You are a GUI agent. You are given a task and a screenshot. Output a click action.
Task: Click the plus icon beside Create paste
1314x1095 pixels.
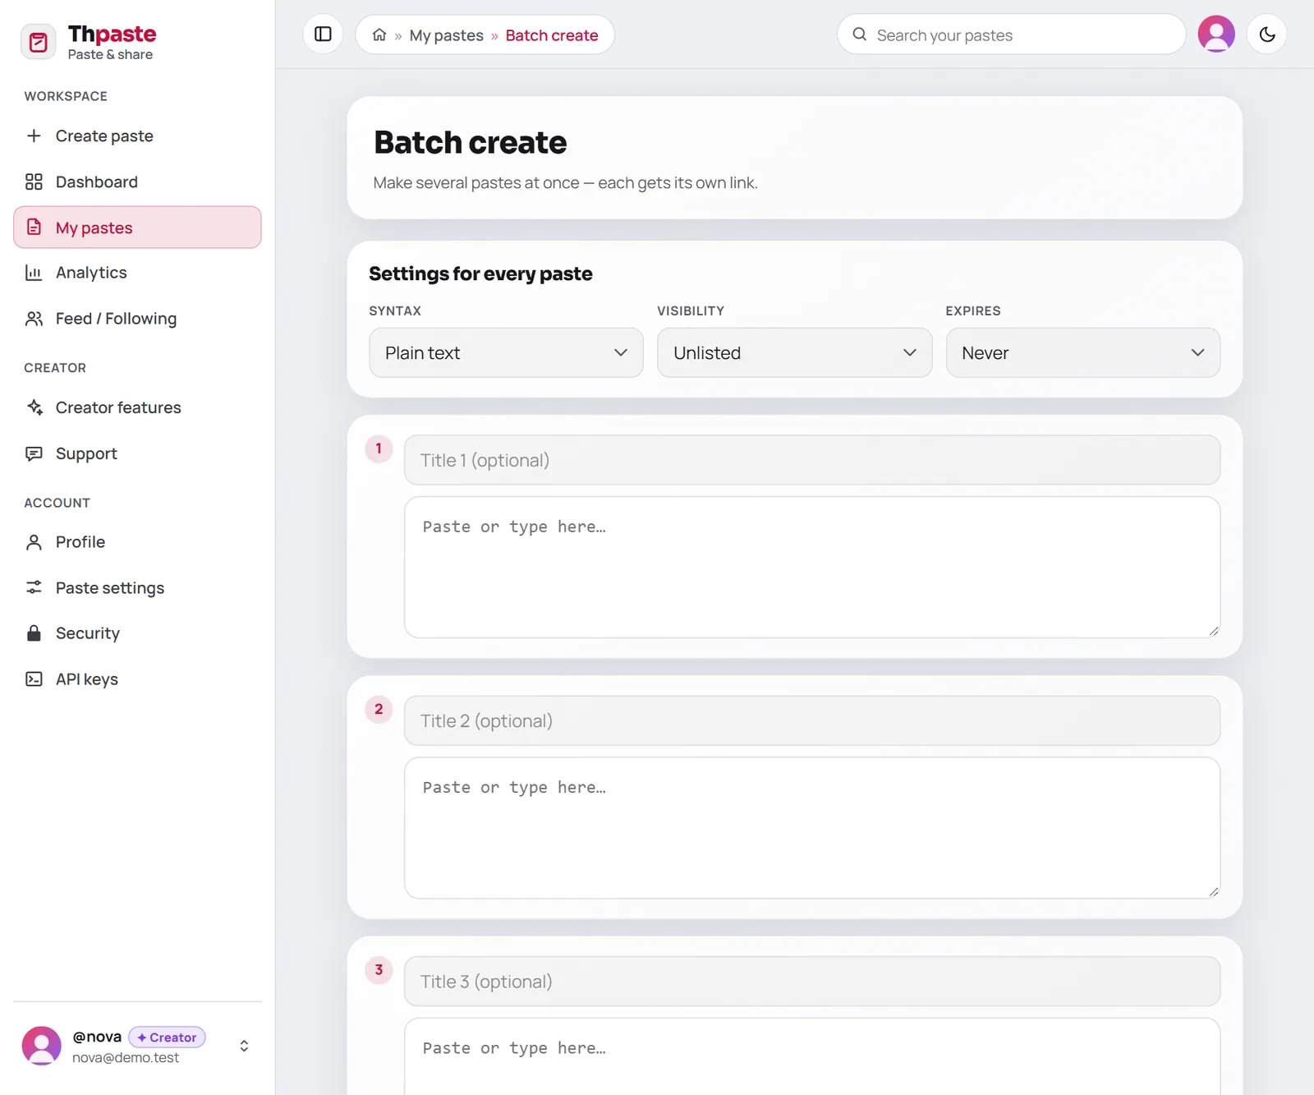[x=34, y=136]
